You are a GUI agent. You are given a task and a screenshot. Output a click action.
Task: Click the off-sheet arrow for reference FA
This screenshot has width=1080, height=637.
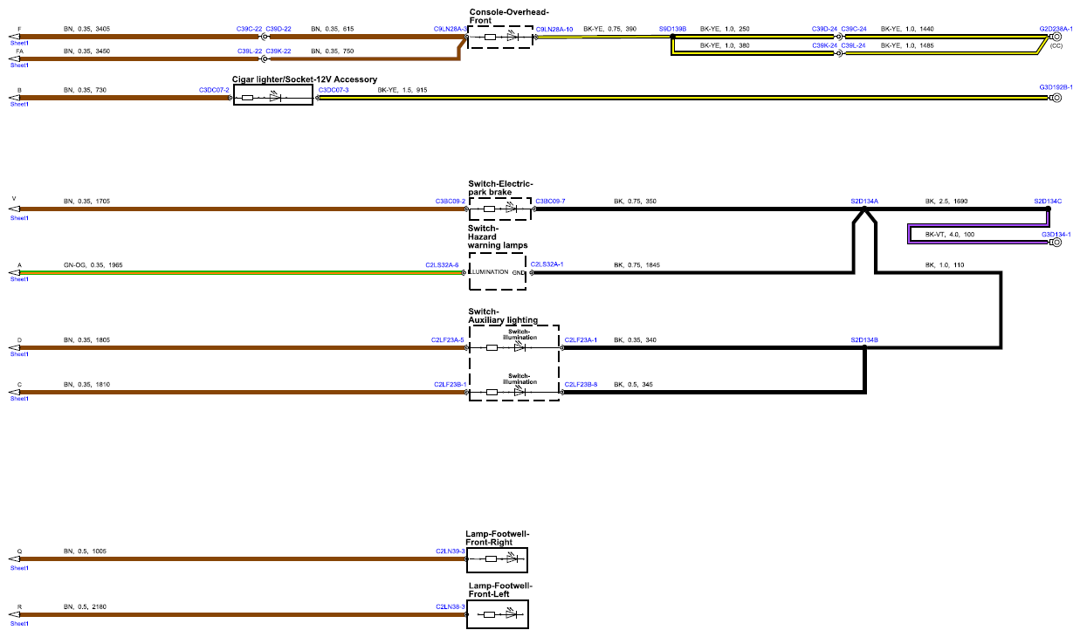pos(15,59)
